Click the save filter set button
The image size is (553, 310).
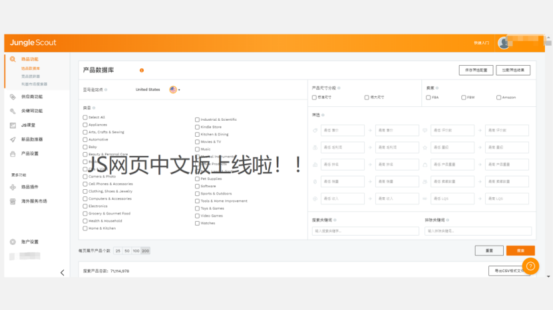tap(476, 70)
